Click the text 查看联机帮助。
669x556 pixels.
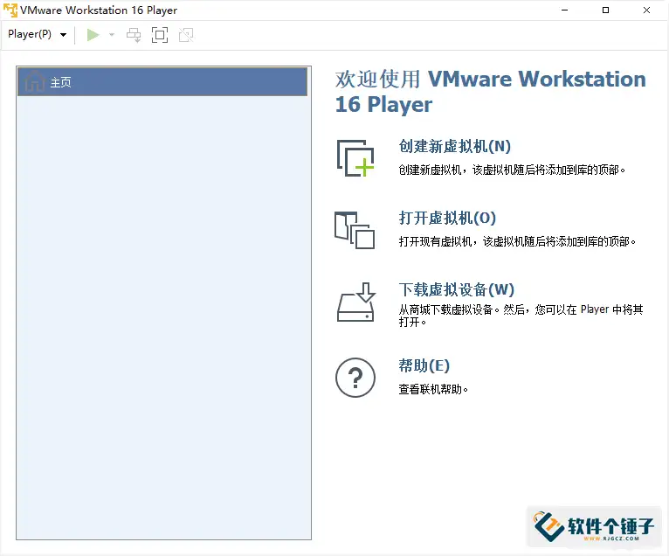[x=433, y=389]
